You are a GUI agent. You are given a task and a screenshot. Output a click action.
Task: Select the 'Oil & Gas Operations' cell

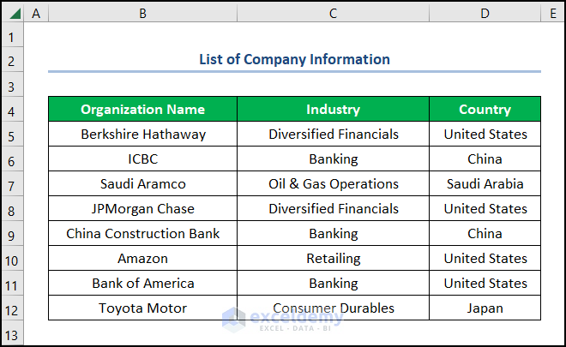(333, 184)
